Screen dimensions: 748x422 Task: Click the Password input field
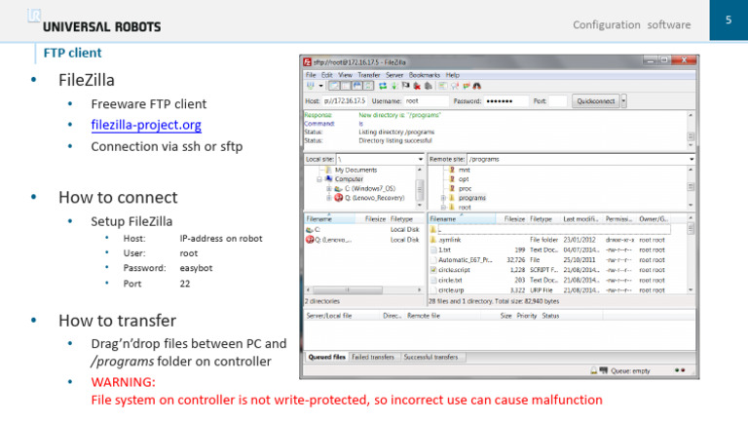[x=505, y=101]
